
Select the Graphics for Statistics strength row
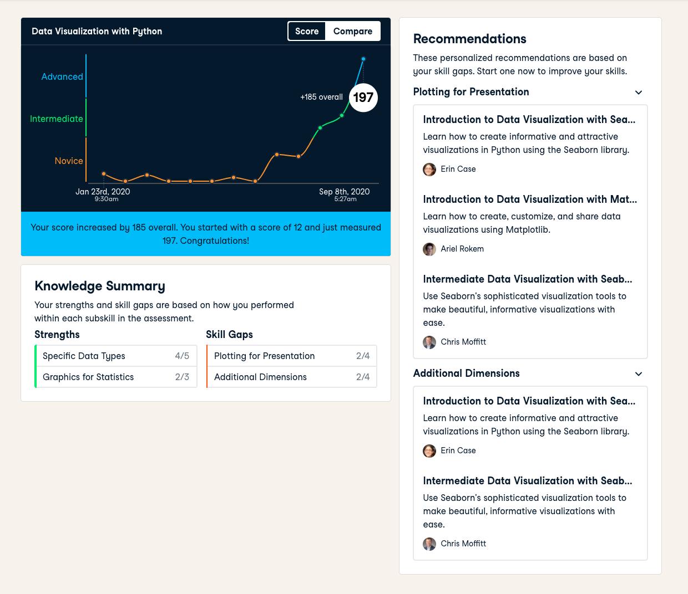pyautogui.click(x=116, y=377)
